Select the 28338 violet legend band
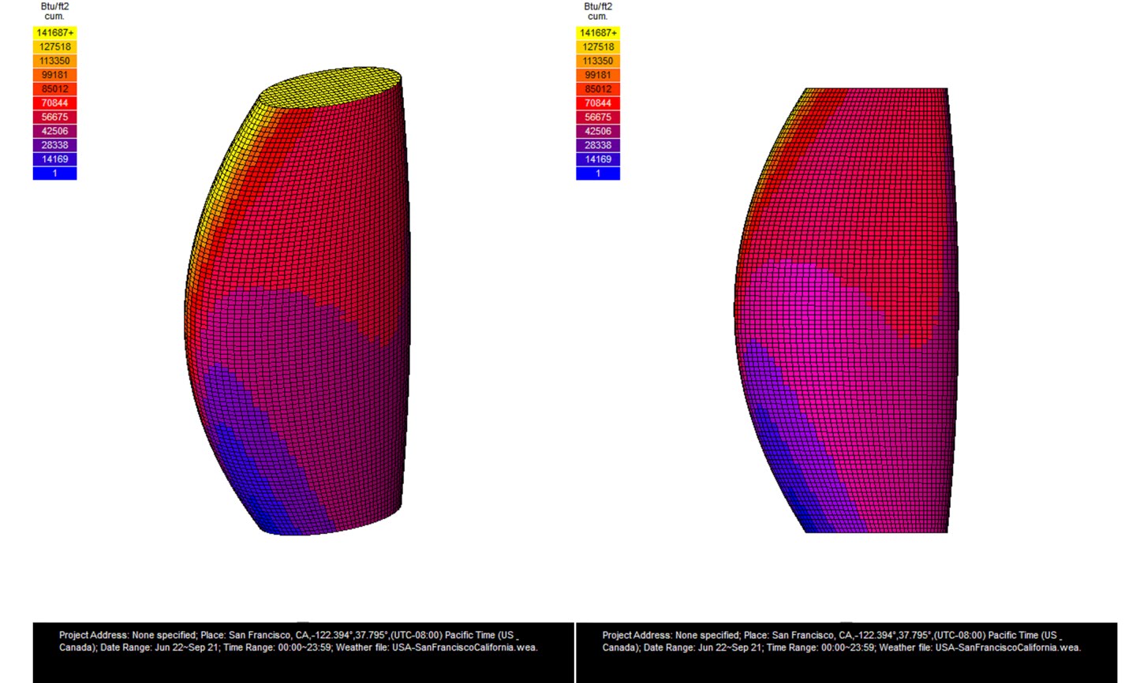 (54, 144)
